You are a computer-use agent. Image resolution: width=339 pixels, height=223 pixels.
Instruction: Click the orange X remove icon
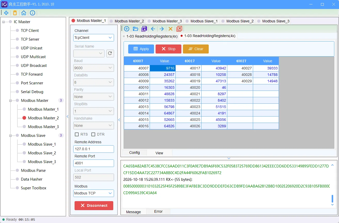(x=171, y=29)
